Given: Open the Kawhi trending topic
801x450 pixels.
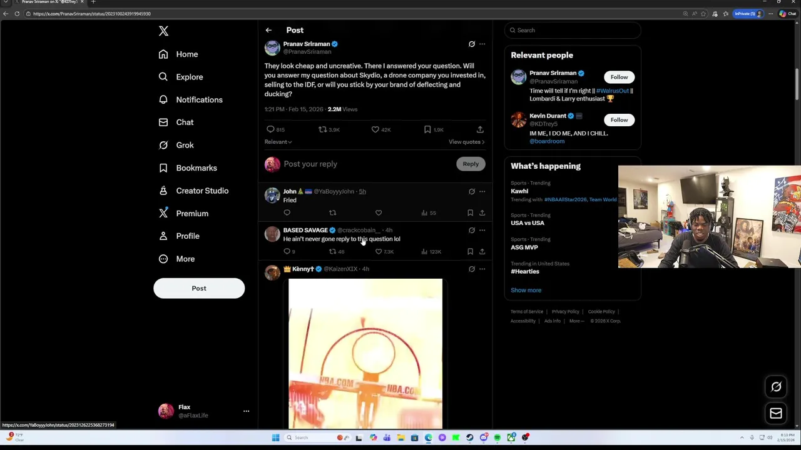Looking at the screenshot, I should click(x=519, y=191).
